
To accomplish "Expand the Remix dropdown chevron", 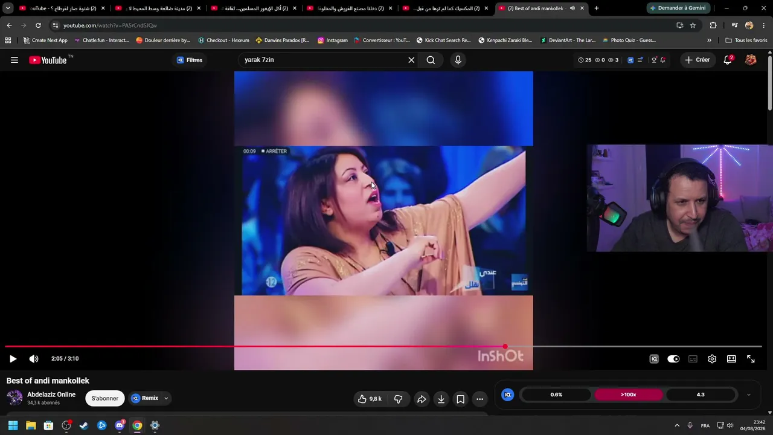I will click(166, 398).
